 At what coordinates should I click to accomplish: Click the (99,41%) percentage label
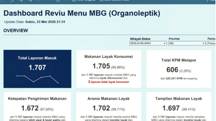tap(188, 109)
